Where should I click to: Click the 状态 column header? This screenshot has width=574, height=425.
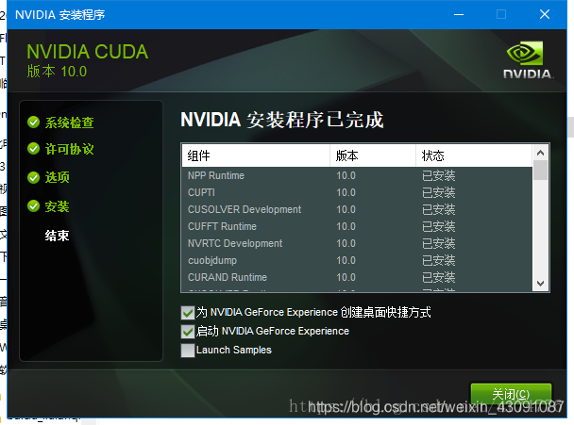click(x=474, y=156)
